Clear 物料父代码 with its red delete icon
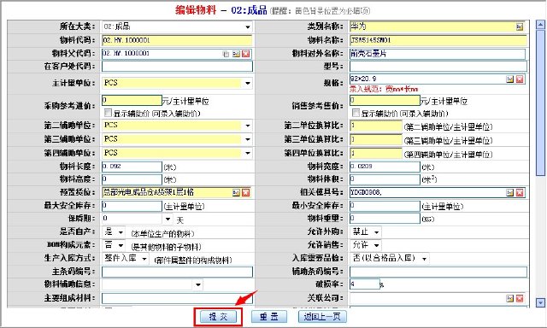 pos(245,54)
